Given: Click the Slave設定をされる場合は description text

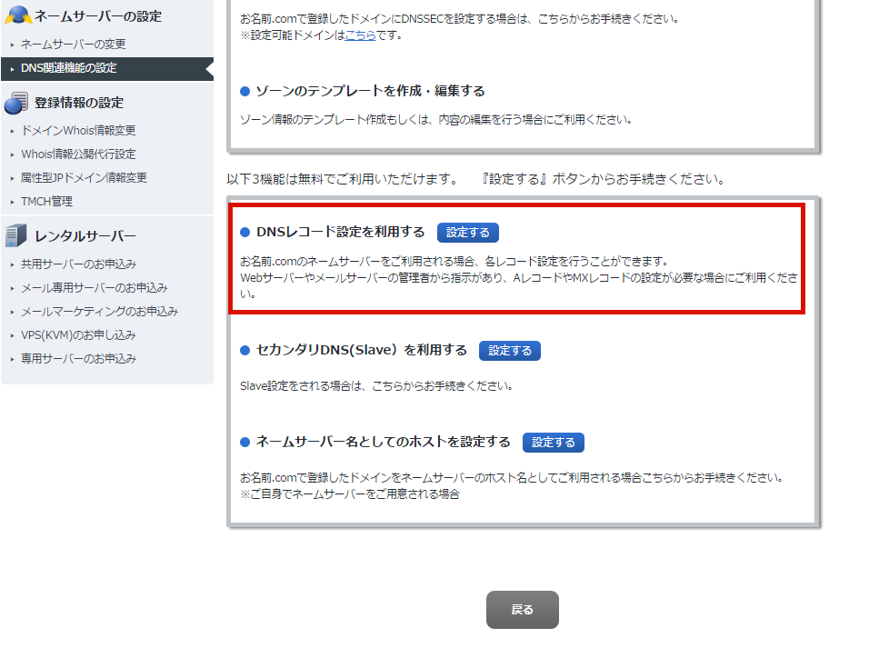Looking at the screenshot, I should [x=376, y=386].
